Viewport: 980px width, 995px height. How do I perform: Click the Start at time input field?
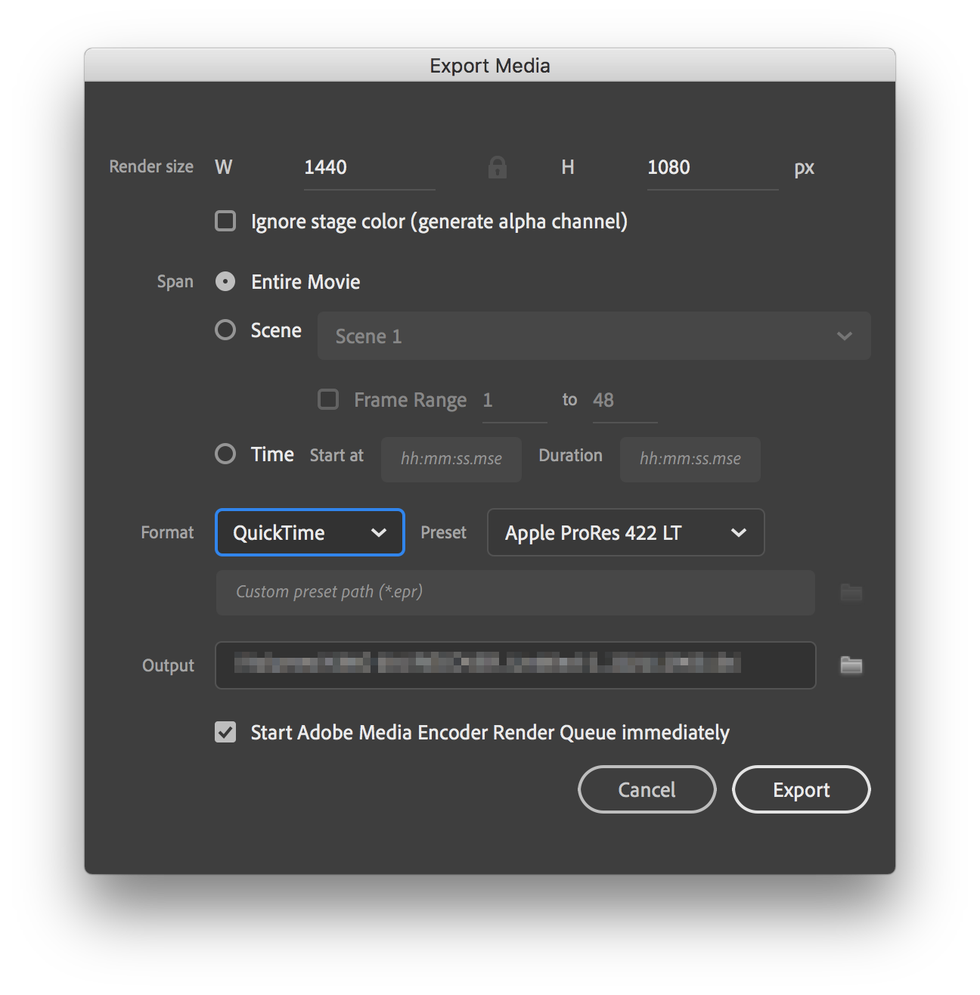(x=451, y=459)
